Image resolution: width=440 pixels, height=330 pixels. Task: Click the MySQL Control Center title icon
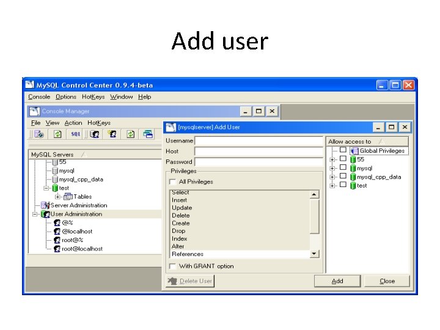pos(30,85)
